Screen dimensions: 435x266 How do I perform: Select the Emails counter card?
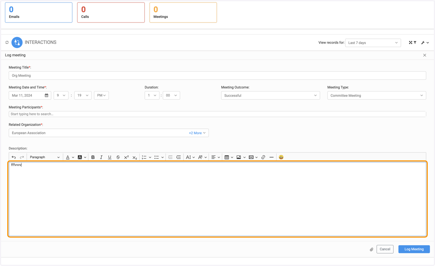[38, 12]
